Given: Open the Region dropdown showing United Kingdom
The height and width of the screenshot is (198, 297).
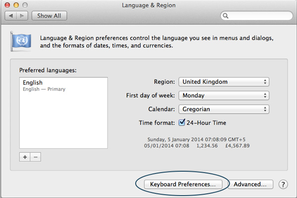Looking at the screenshot, I should (x=224, y=82).
